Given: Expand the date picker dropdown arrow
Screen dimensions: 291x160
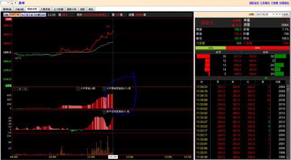Looking at the screenshot, I should 274,15.
